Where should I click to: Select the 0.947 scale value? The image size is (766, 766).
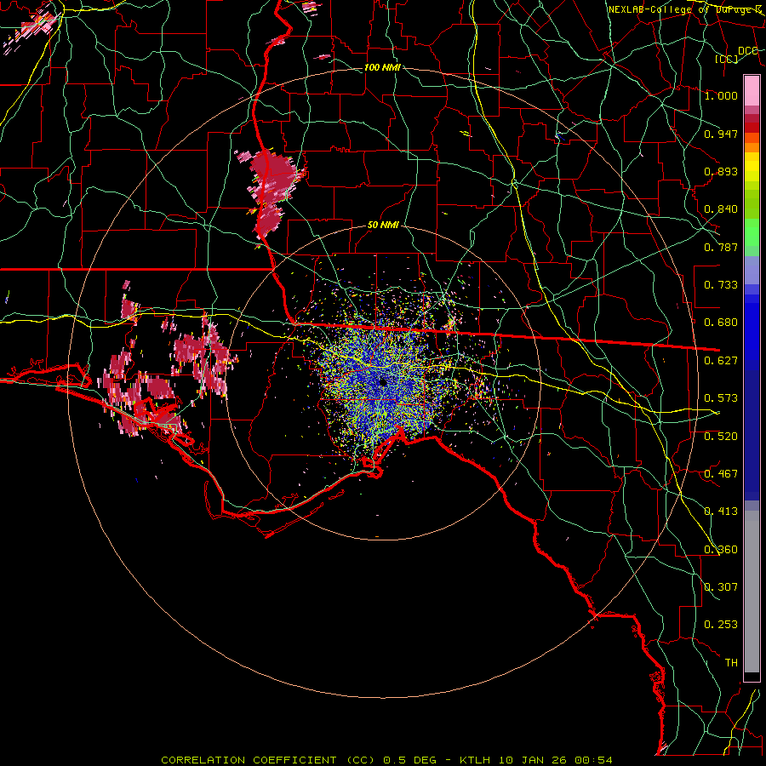721,134
